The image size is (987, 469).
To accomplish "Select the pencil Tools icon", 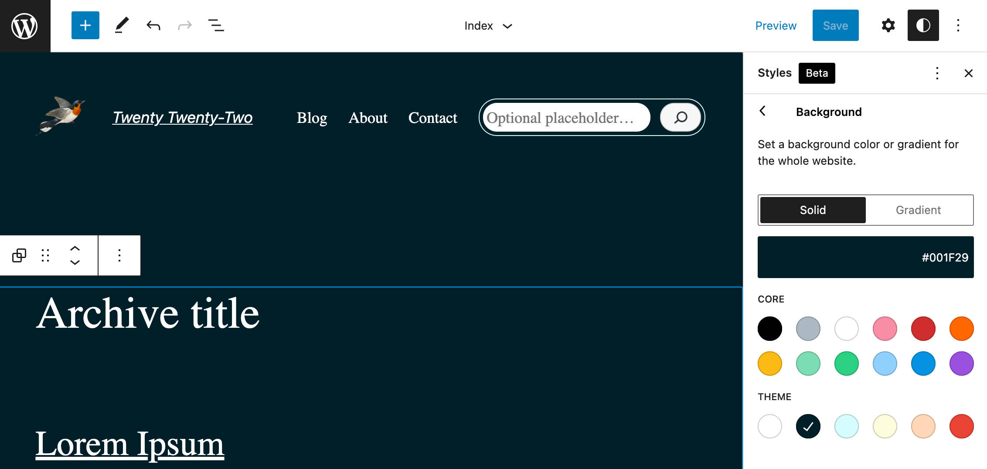I will click(122, 25).
